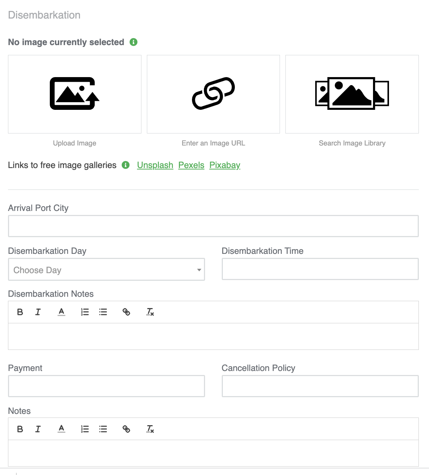Image resolution: width=429 pixels, height=475 pixels.
Task: Open the Enter an Image URL link icon
Action: tap(213, 94)
